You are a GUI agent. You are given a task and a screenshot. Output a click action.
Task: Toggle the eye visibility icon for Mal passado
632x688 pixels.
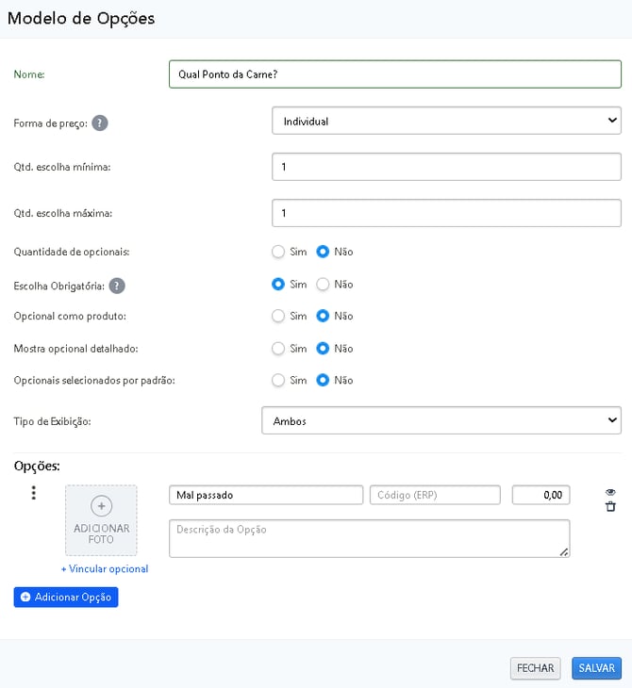pos(610,492)
